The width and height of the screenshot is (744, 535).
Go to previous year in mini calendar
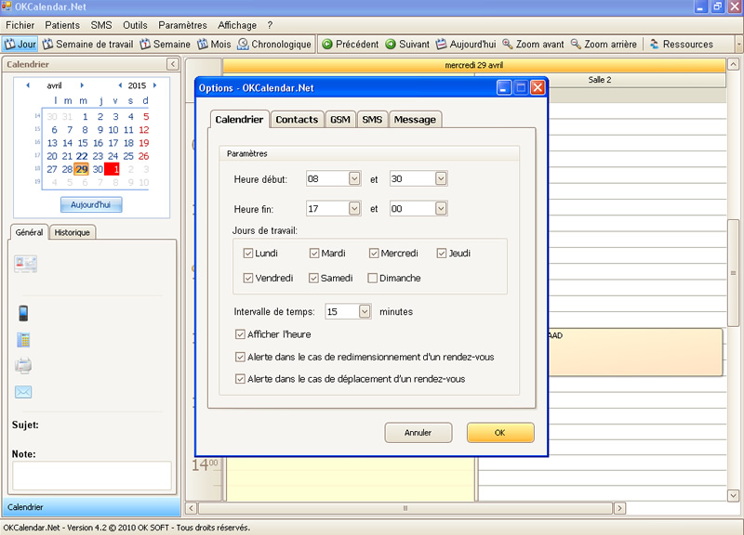coord(120,85)
